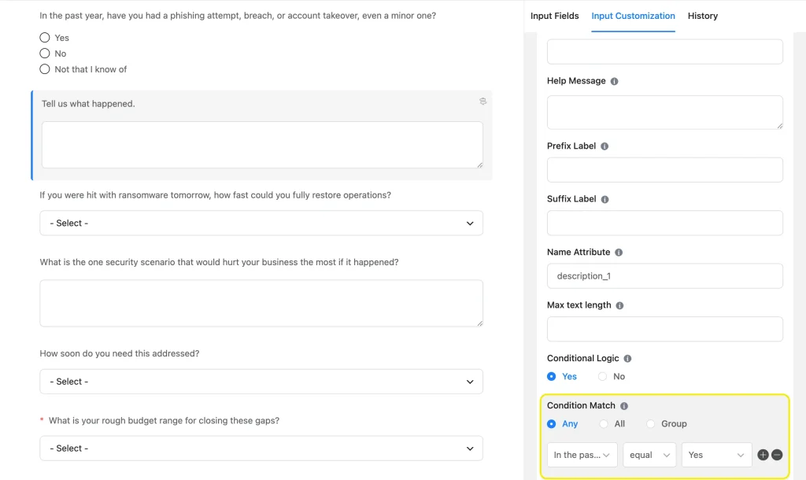Click the 'Tell us what happened.' label
The width and height of the screenshot is (806, 480).
click(x=88, y=104)
